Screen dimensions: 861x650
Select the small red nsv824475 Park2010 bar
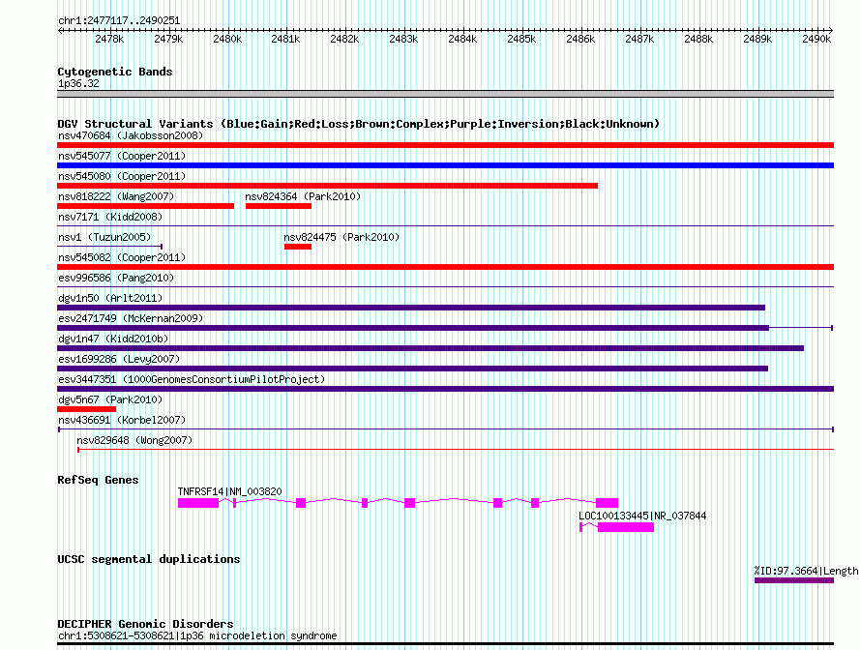point(298,247)
